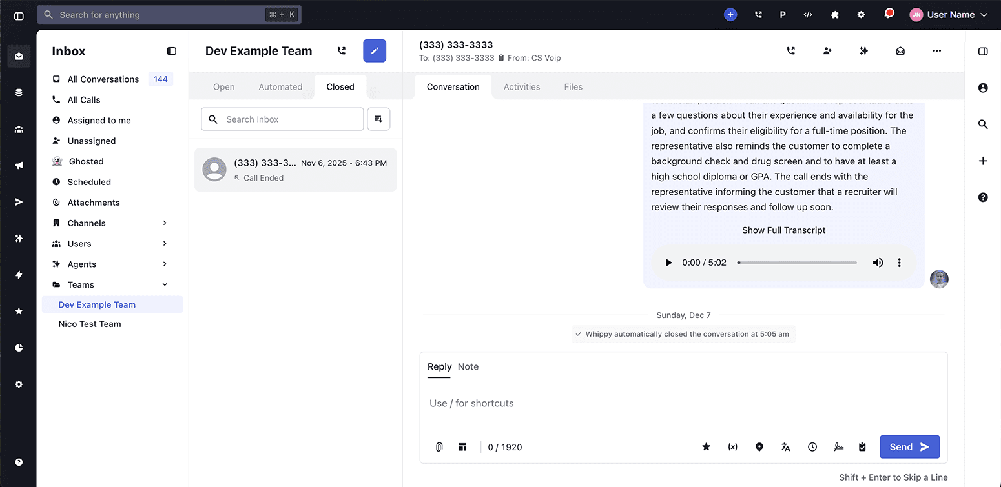Click the location pin icon in the reply toolbar
This screenshot has height=487, width=1001.
(x=759, y=446)
